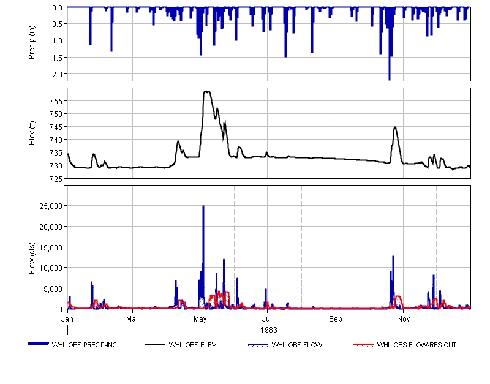
Task: Select the WHL OBS FLOW-RES OUT legend label
Action: pos(417,345)
